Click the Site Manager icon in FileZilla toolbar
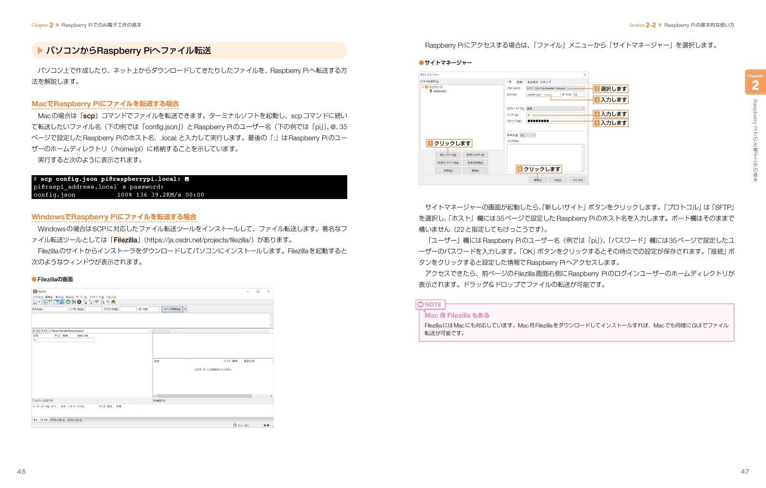This screenshot has width=766, height=488. pyautogui.click(x=35, y=302)
